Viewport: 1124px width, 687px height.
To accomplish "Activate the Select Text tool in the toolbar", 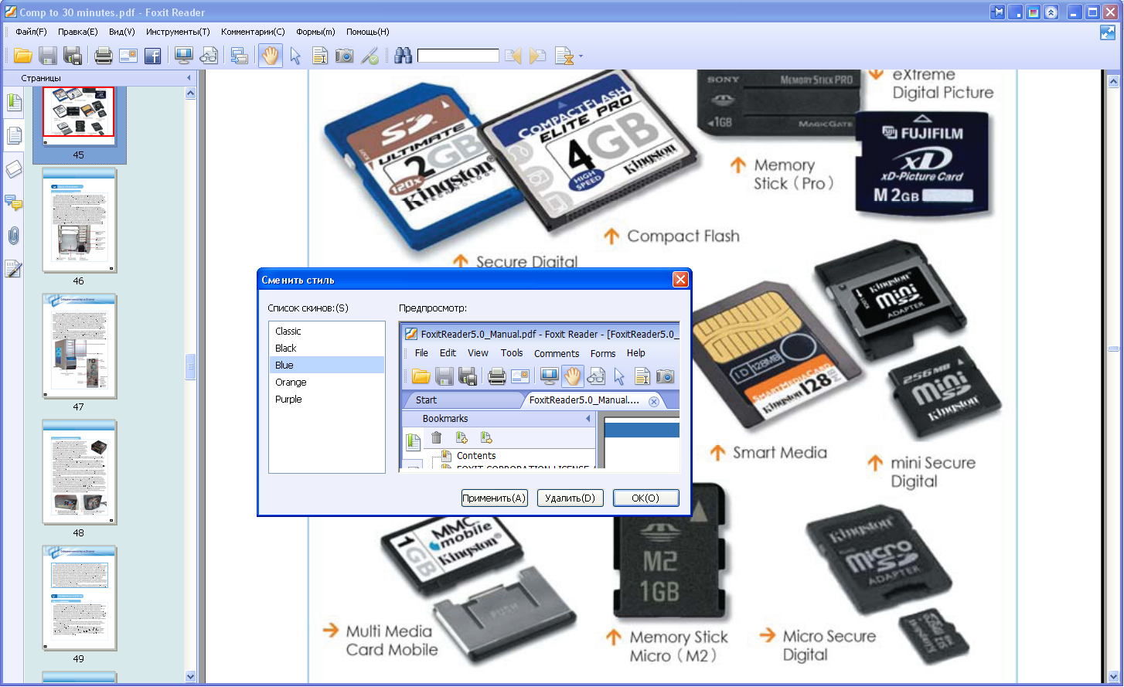I will [319, 56].
